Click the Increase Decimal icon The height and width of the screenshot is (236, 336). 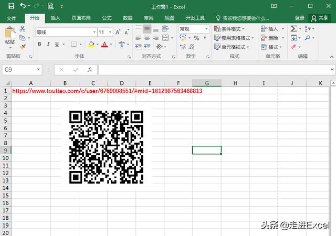tap(183, 47)
